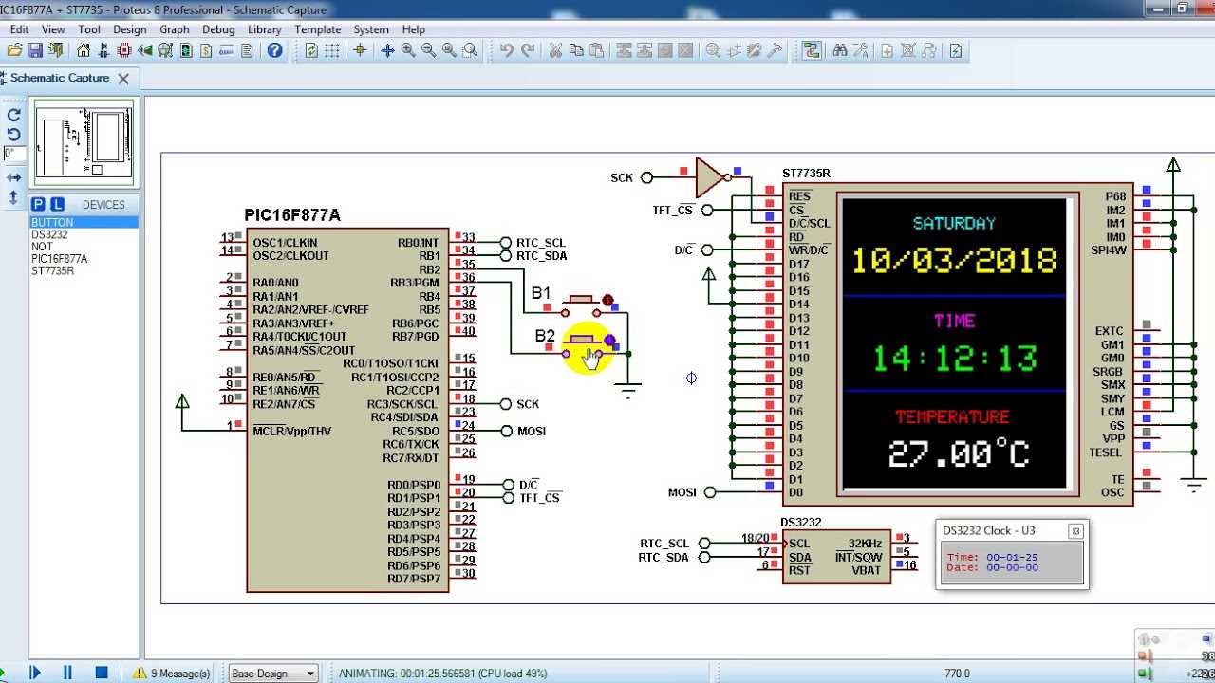
Task: Pause the running simulation
Action: point(67,673)
